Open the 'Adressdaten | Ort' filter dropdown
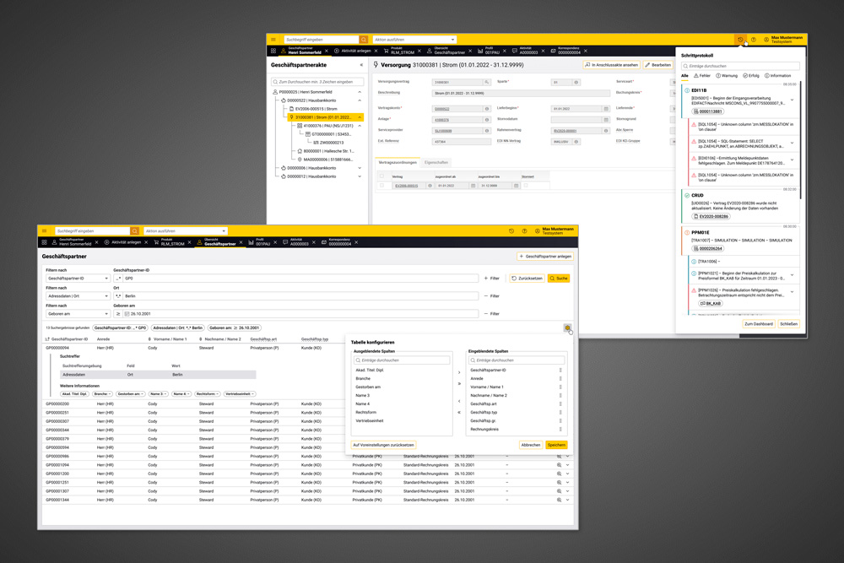 (x=77, y=296)
